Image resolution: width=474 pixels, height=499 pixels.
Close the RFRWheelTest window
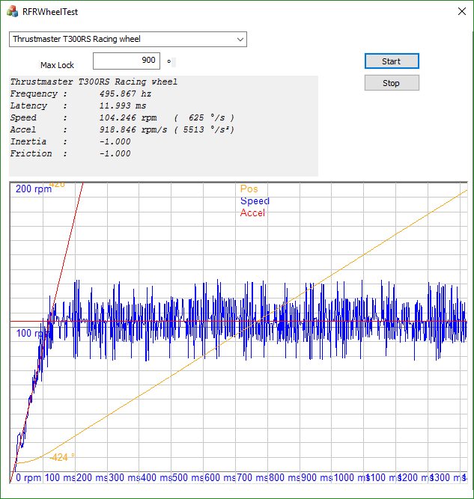(458, 12)
